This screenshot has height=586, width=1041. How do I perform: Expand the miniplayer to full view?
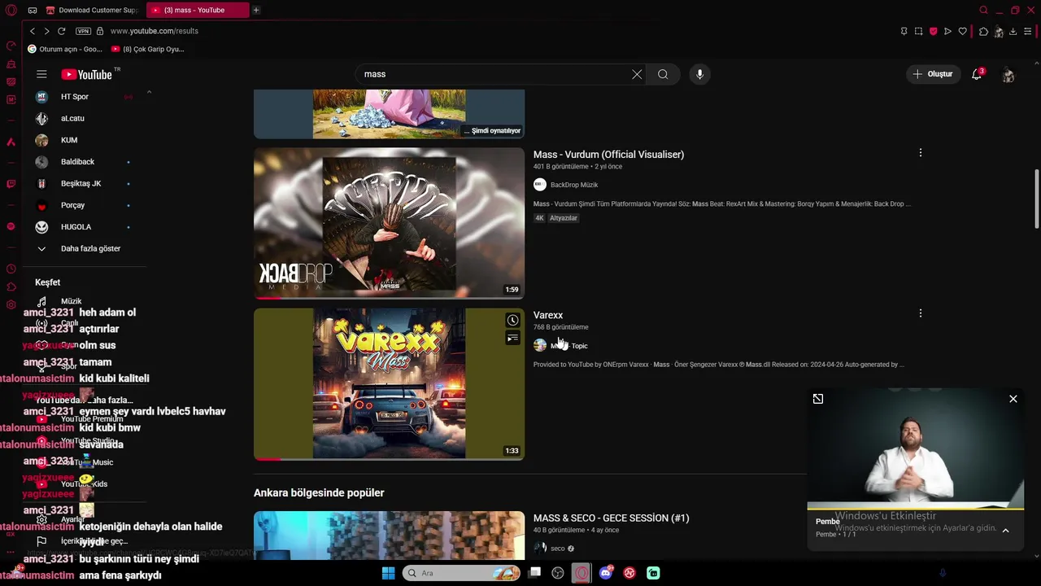coord(818,399)
